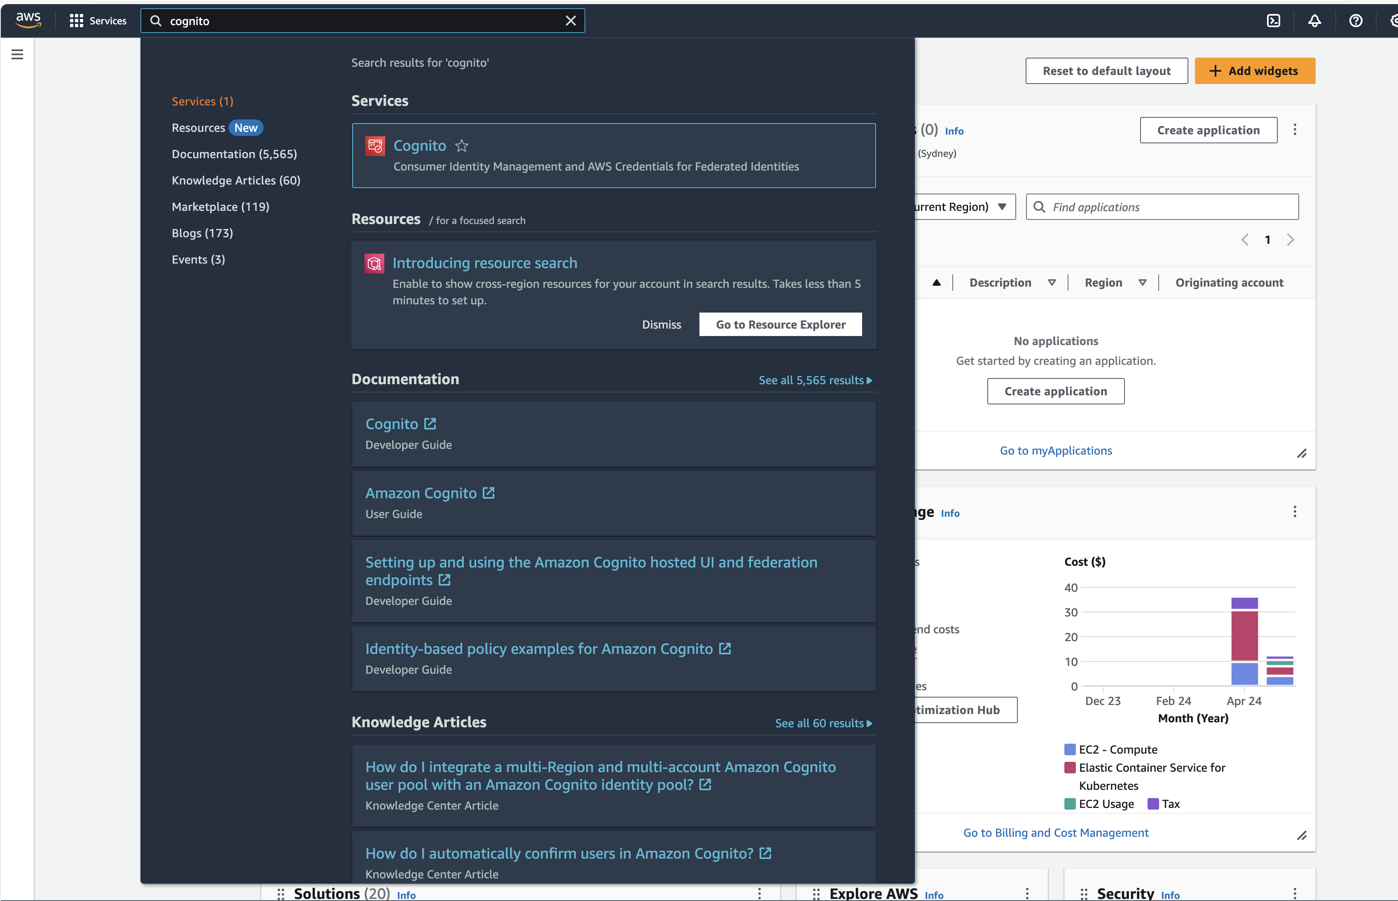This screenshot has width=1398, height=901.
Task: Clear the cognito search text
Action: click(570, 21)
